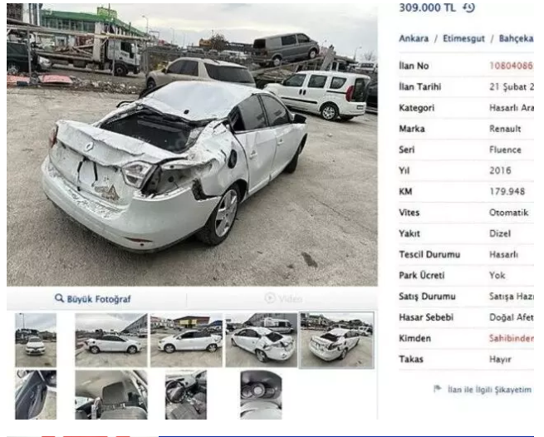Select the right side profile thumbnail
This screenshot has width=544, height=437.
pyautogui.click(x=186, y=340)
